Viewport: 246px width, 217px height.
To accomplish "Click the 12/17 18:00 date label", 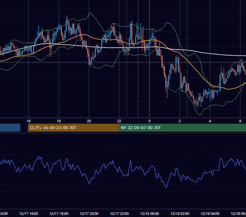I will pyautogui.click(x=59, y=213).
